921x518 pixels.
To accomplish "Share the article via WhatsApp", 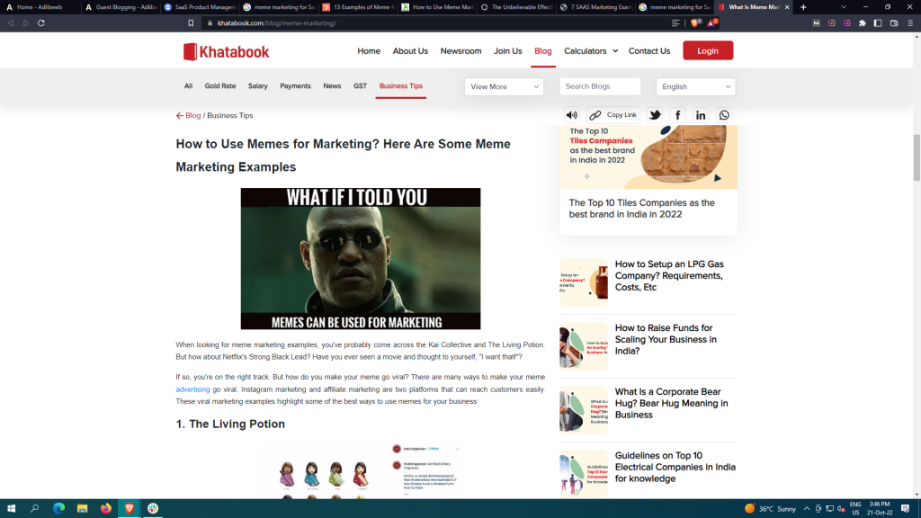I will 724,115.
